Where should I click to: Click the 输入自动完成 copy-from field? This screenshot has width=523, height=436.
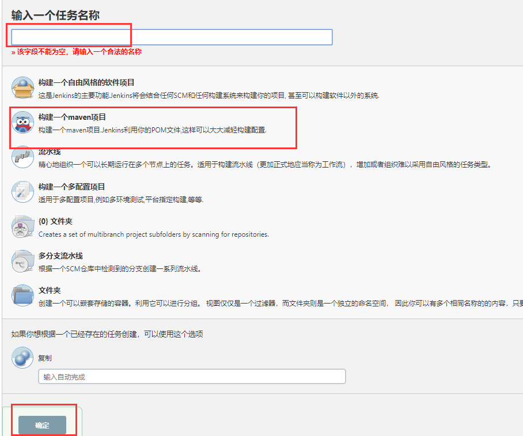[x=192, y=377]
